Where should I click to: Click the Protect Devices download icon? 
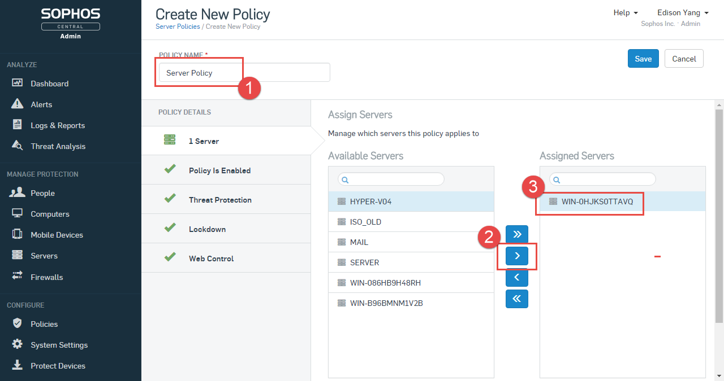click(17, 365)
